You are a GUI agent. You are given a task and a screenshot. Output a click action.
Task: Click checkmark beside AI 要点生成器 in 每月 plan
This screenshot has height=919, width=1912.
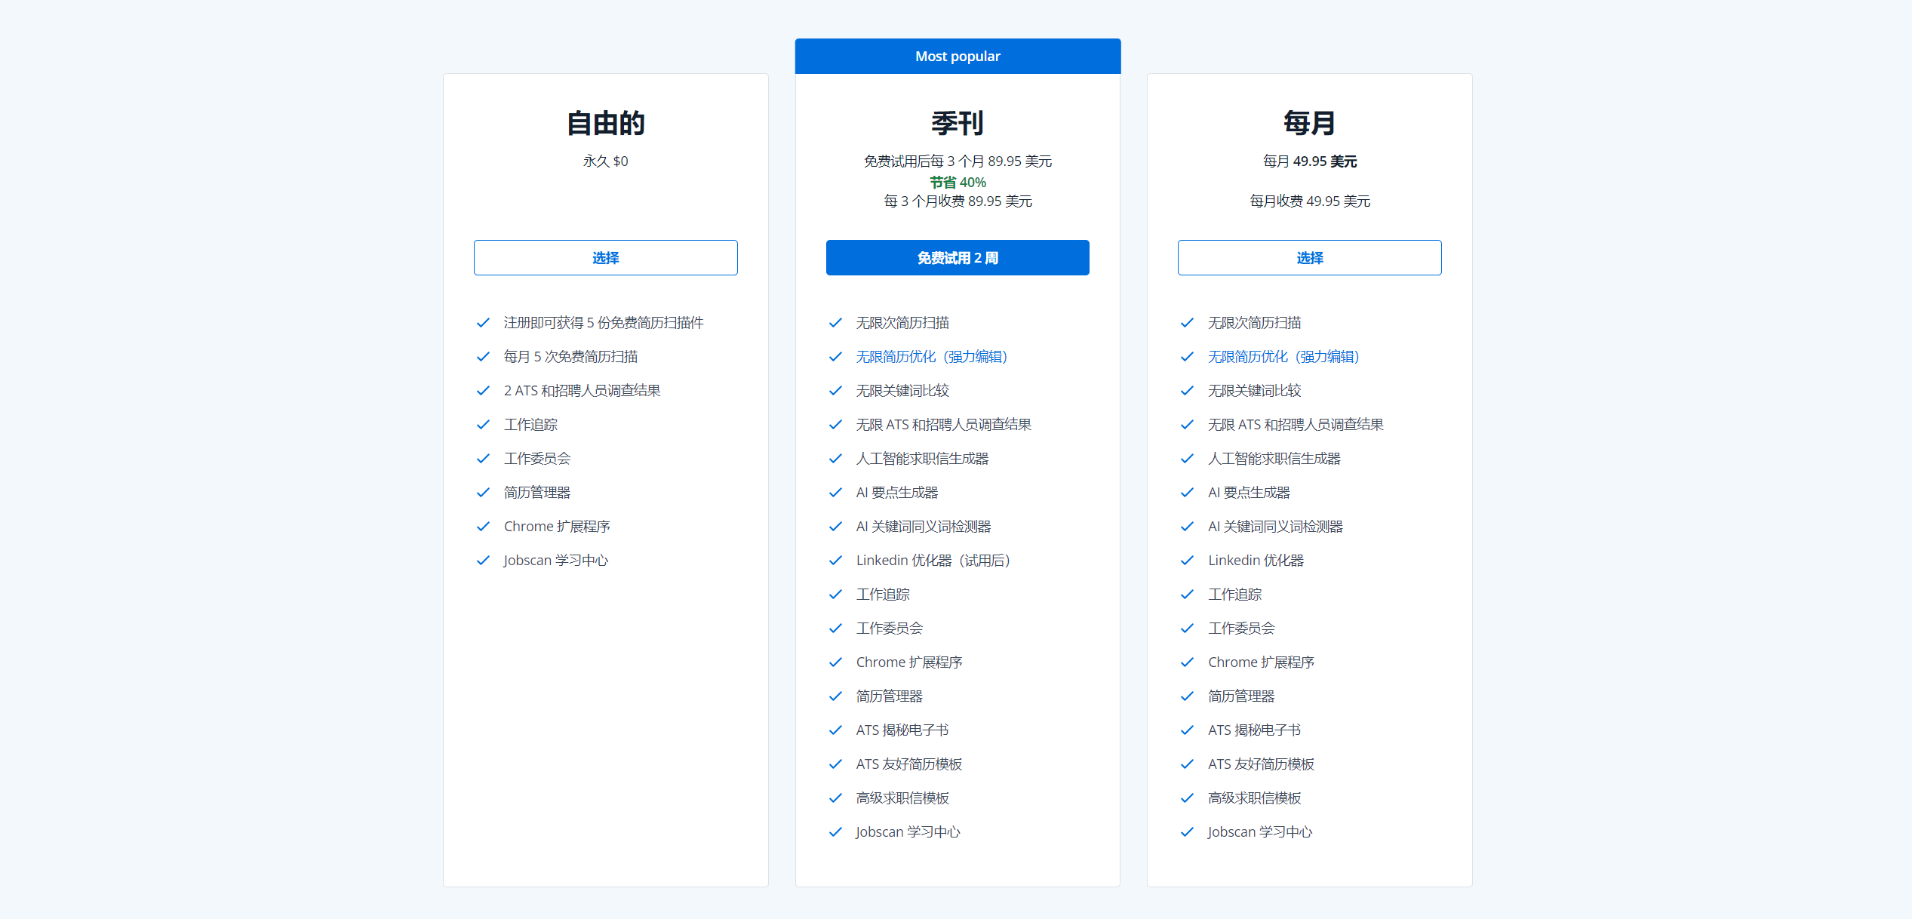point(1187,493)
